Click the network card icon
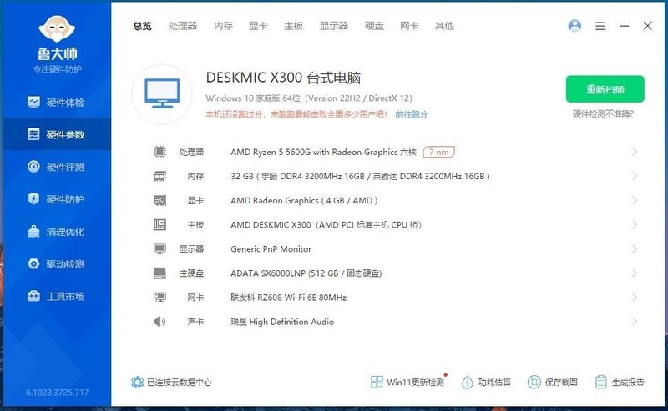The height and width of the screenshot is (411, 668). (x=159, y=297)
